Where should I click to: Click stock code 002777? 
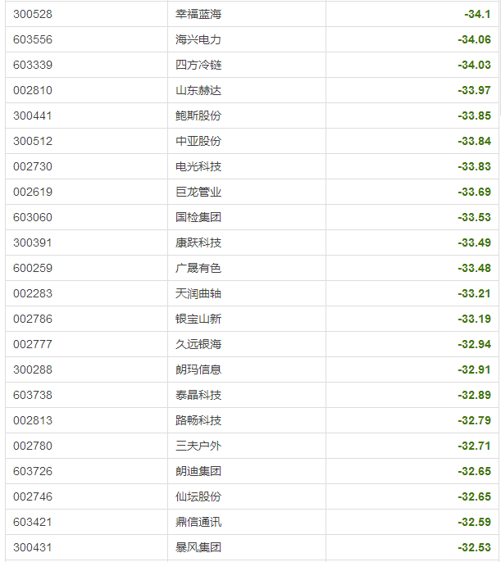[x=33, y=344]
